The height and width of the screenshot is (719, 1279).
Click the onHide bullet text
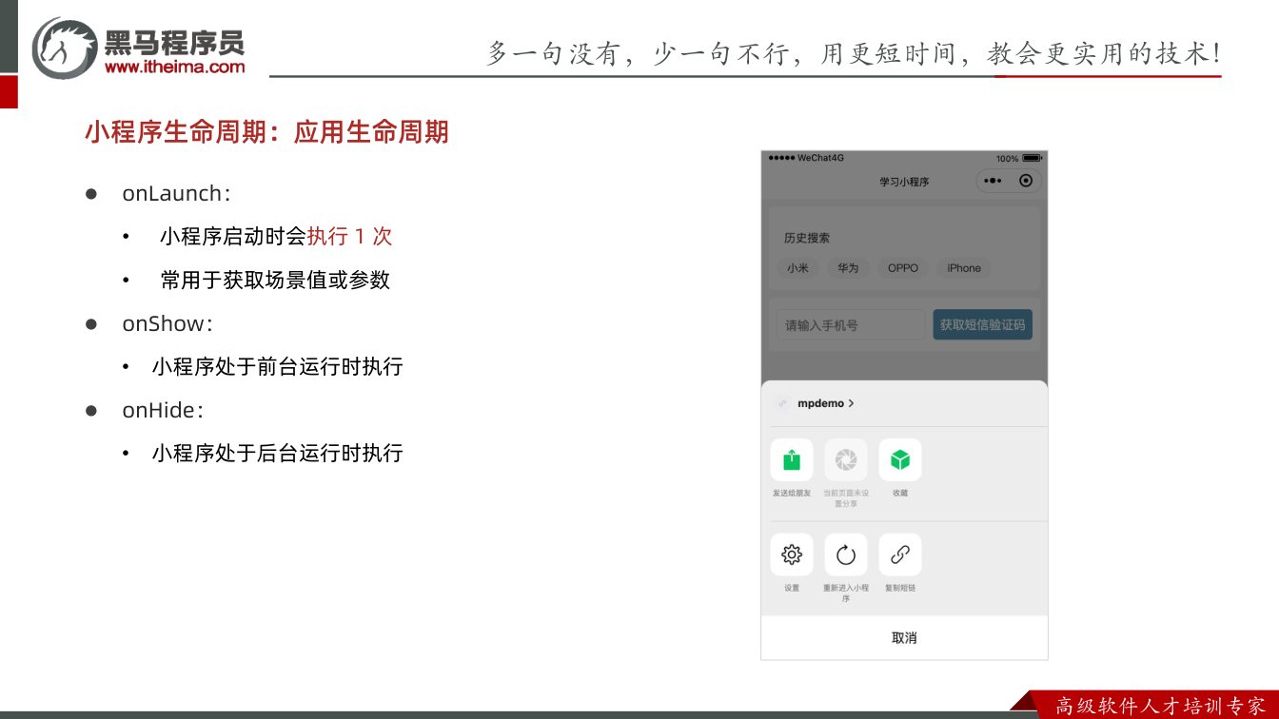click(163, 410)
